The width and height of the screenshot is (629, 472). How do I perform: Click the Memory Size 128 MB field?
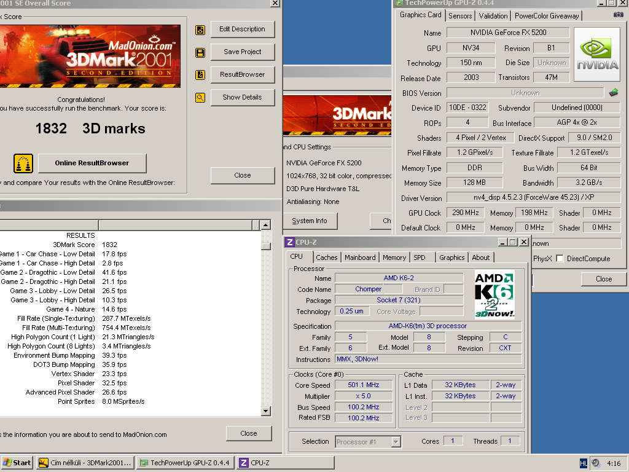tap(475, 183)
